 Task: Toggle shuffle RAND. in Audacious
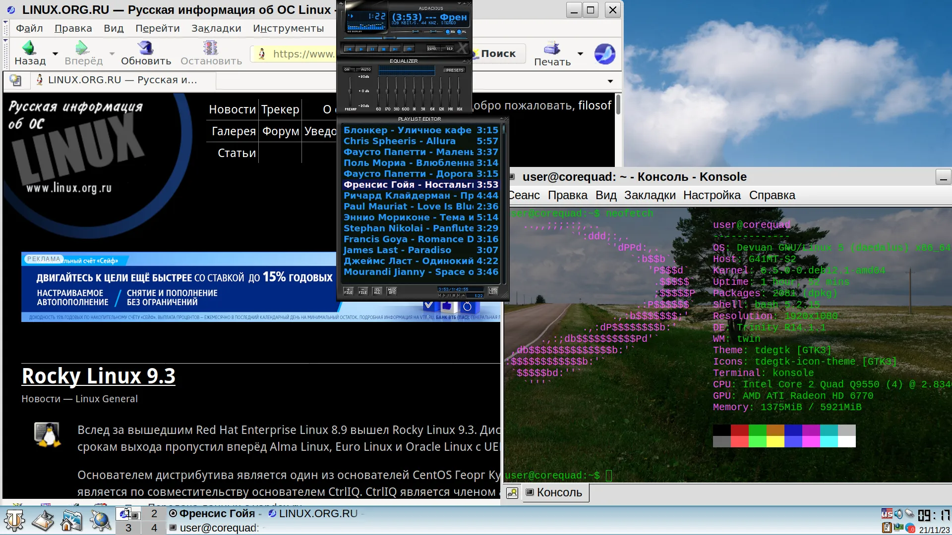[x=433, y=49]
